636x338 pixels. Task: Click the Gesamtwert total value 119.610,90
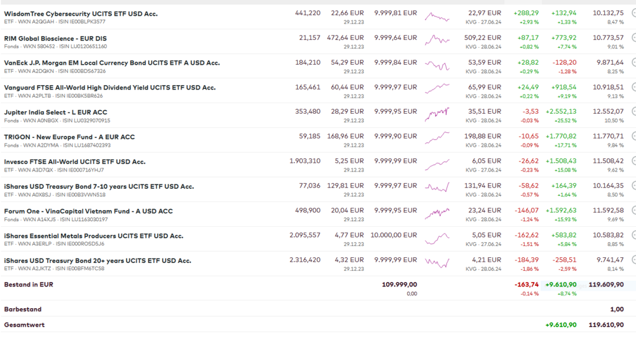(x=606, y=325)
